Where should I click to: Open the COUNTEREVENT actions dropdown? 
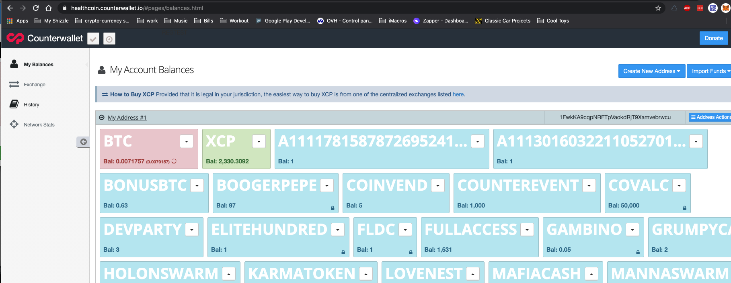tap(589, 185)
